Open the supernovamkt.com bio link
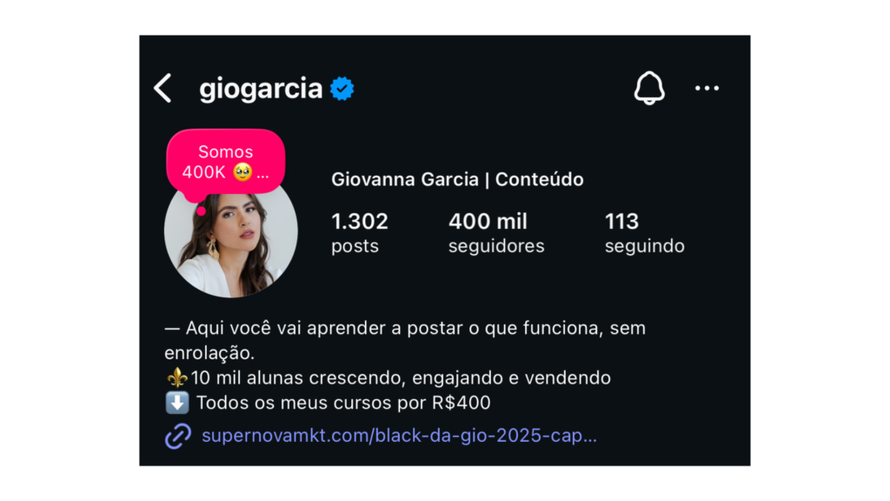Screen dimensions: 890x501 (400, 436)
